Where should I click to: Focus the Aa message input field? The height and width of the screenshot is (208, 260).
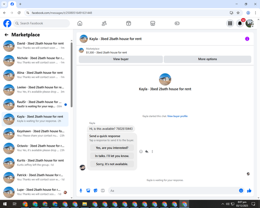[x=173, y=191]
